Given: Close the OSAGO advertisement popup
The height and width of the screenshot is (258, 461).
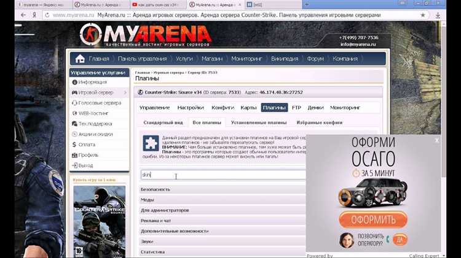Looking at the screenshot, I should [x=436, y=140].
